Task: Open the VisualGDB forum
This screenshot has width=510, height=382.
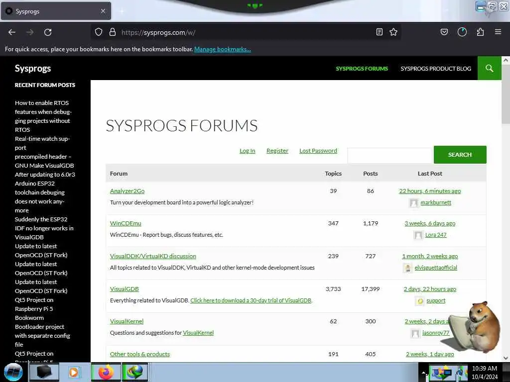Action: 124,289
